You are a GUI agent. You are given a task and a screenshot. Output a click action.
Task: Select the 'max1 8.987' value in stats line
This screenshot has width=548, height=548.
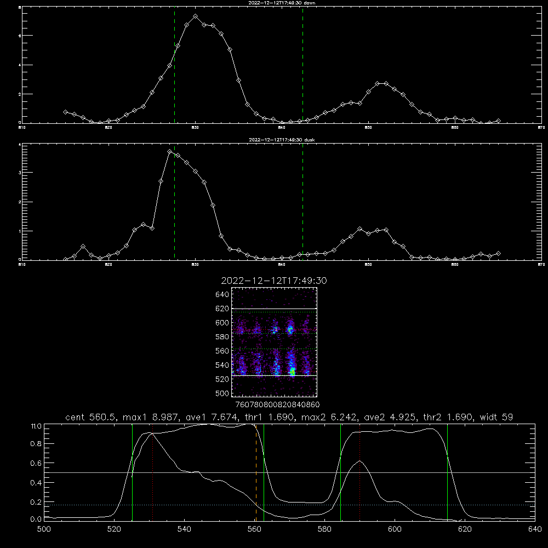[x=151, y=417]
